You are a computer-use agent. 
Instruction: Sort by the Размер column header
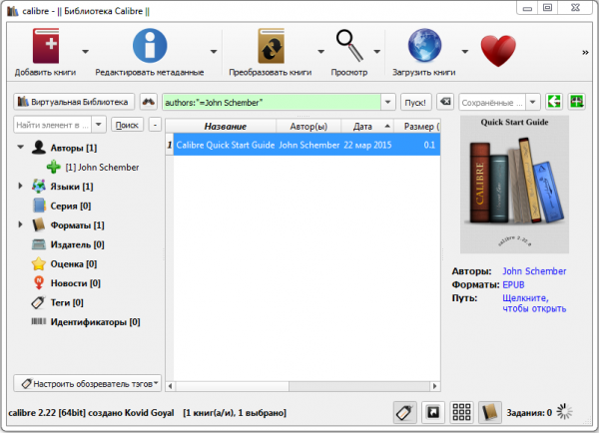click(417, 126)
